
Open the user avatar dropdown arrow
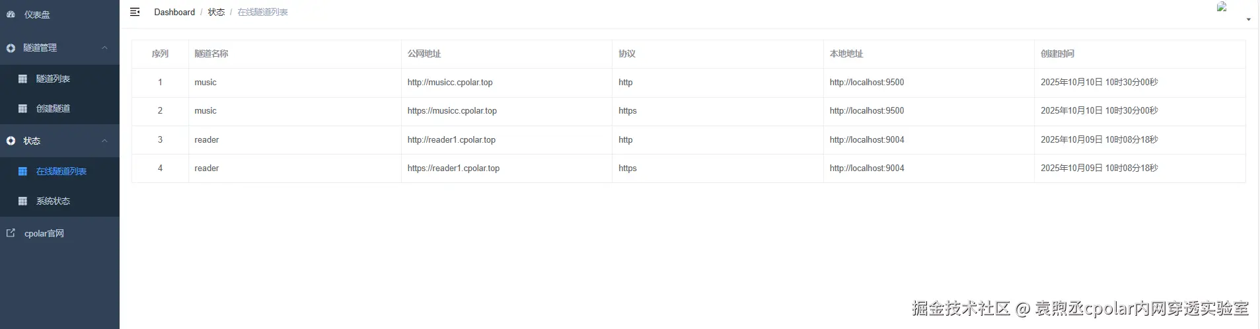tap(1248, 20)
